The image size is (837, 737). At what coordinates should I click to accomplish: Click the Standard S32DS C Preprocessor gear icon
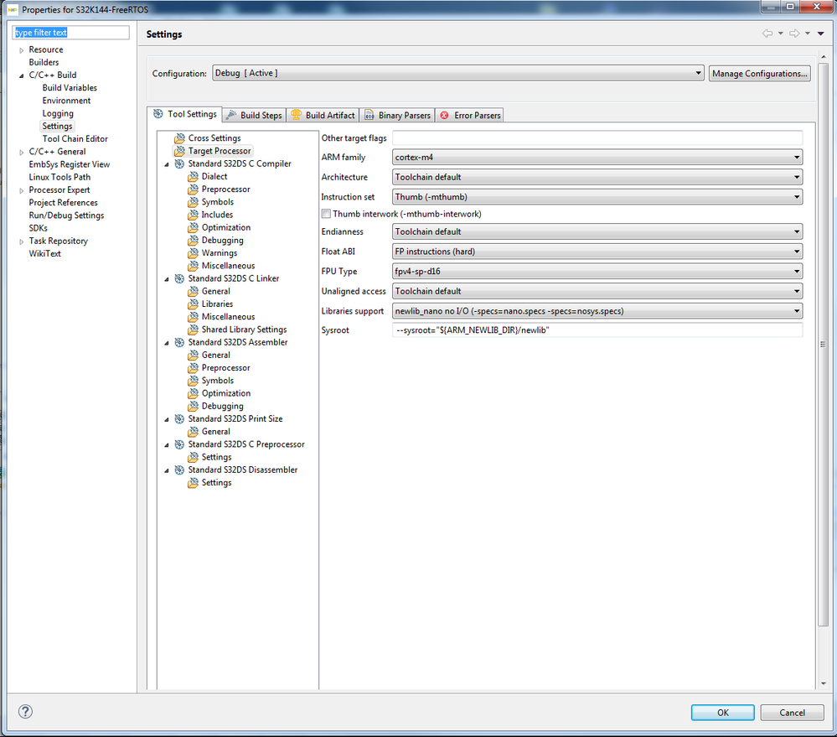(179, 444)
